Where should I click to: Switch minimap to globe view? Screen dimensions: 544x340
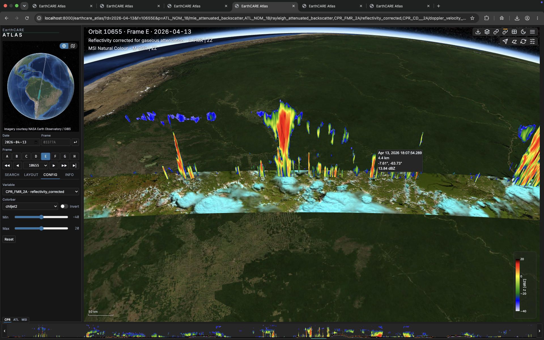coord(64,46)
